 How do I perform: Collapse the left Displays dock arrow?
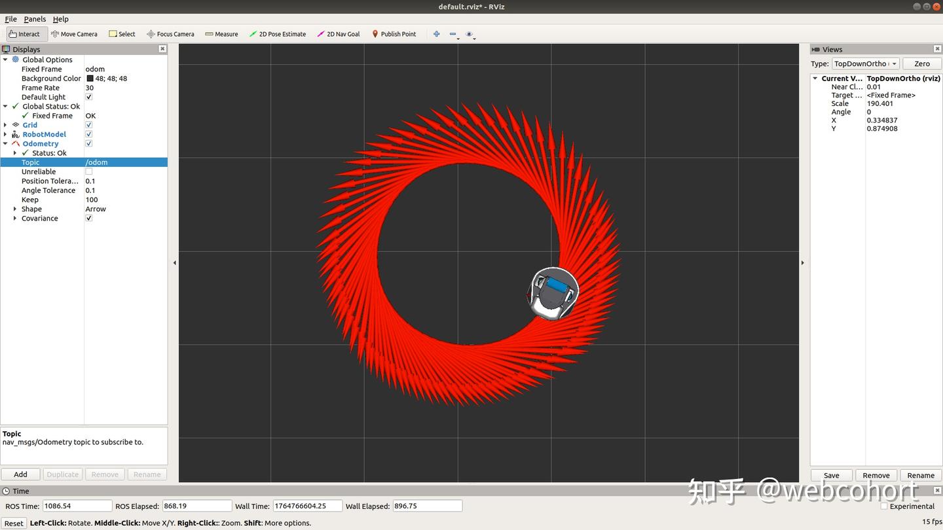point(174,263)
